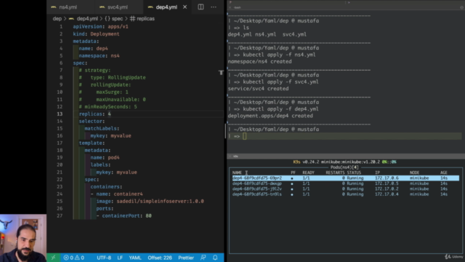
Task: Select pod dep4-68f9cdfd75-dwxgp in K9s
Action: click(346, 183)
